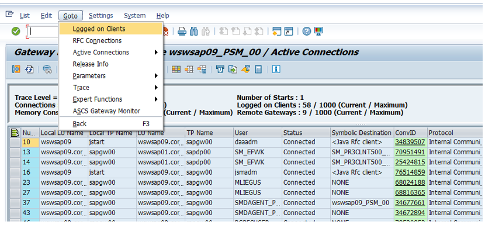Open ConvID link 70951491
Image resolution: width=485 pixels, height=225 pixels.
point(410,153)
